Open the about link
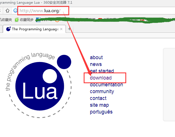The image size is (175, 137). tap(96, 57)
